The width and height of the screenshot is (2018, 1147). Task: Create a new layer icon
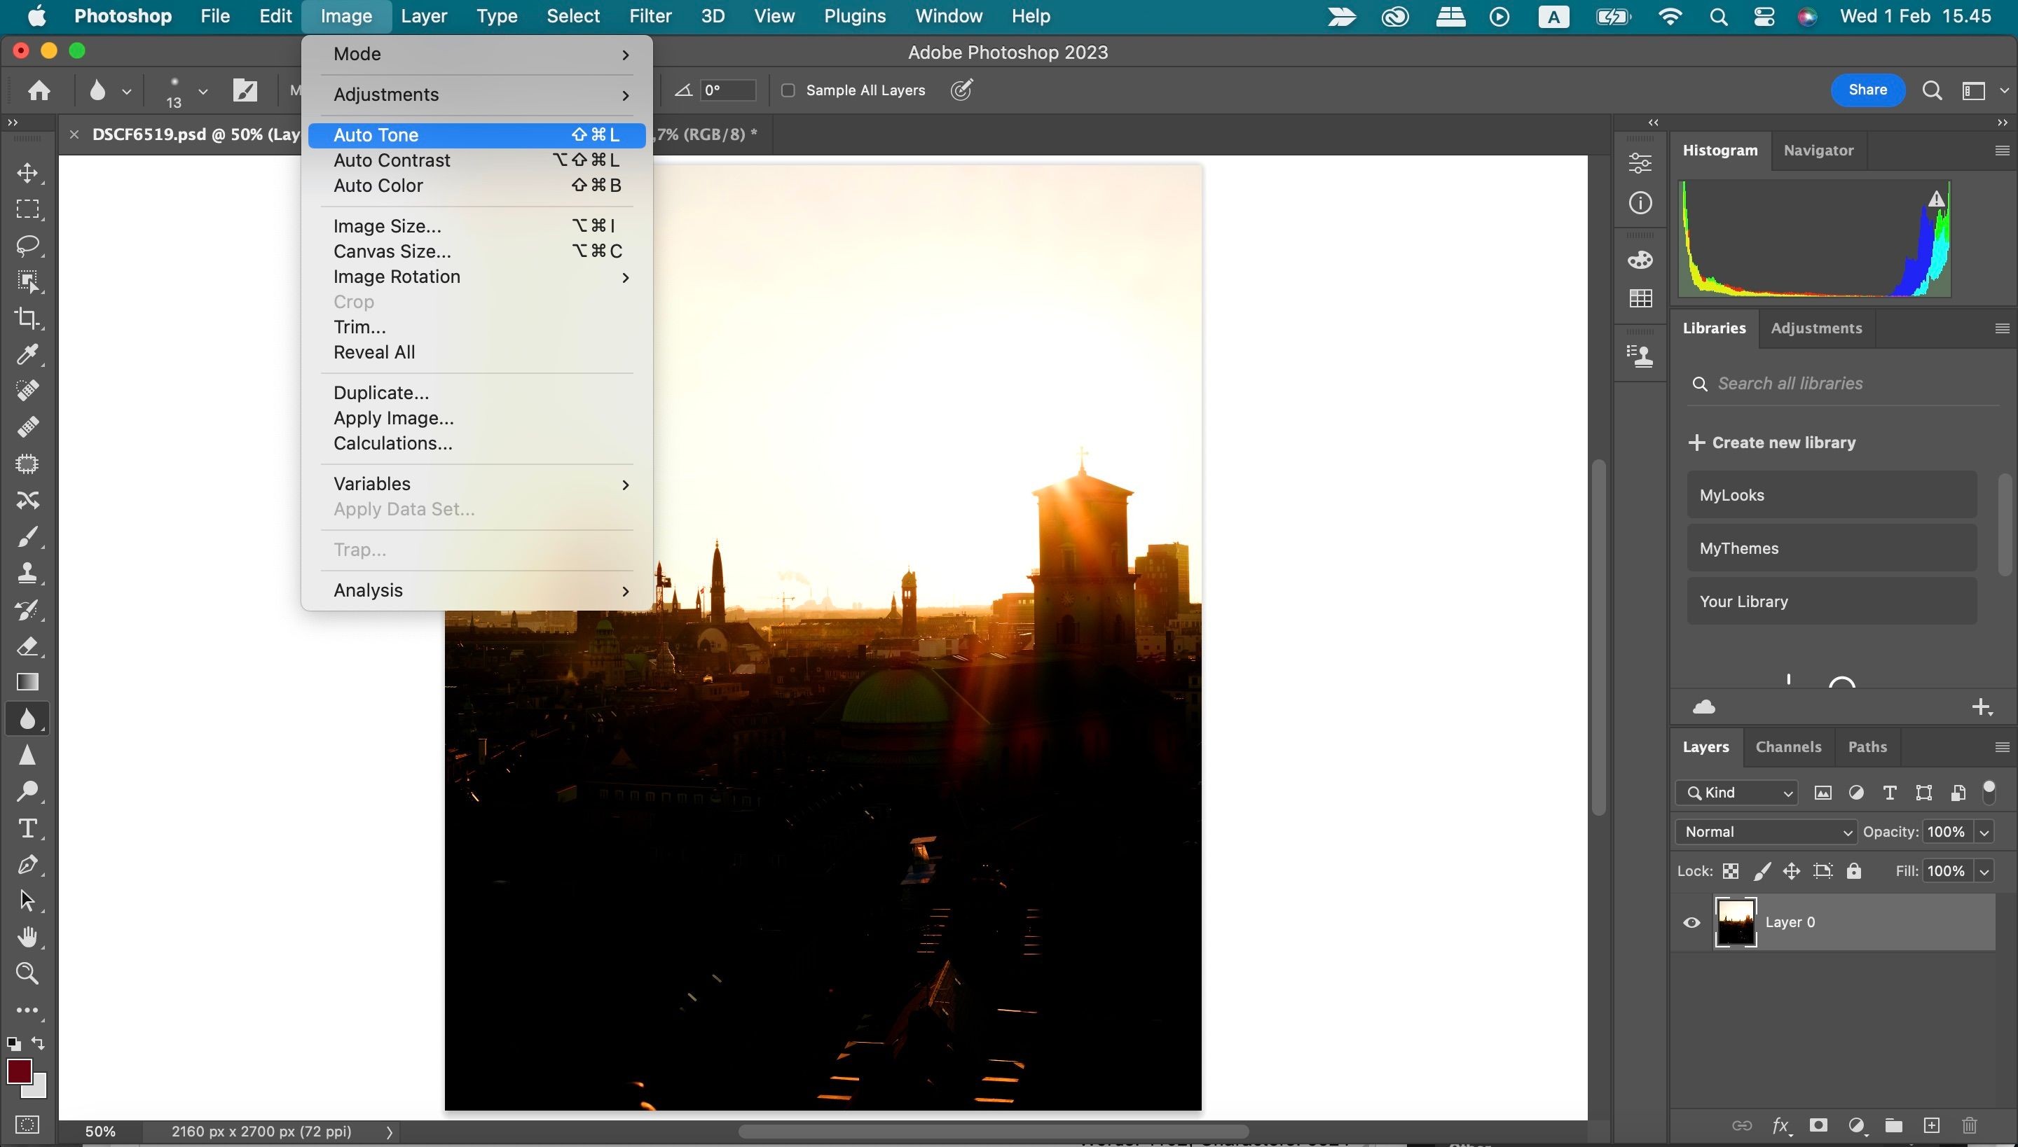pos(1931,1125)
